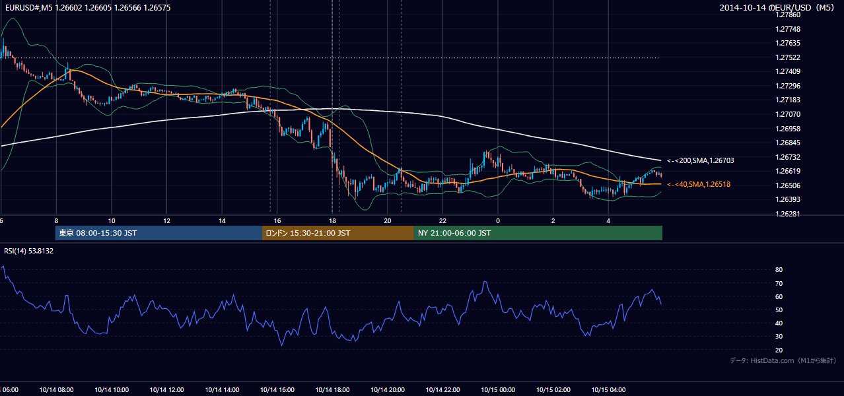
Task: Click price level 1.27635 on axis
Action: [787, 43]
